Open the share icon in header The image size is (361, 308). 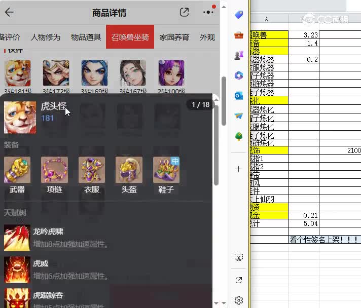184,12
